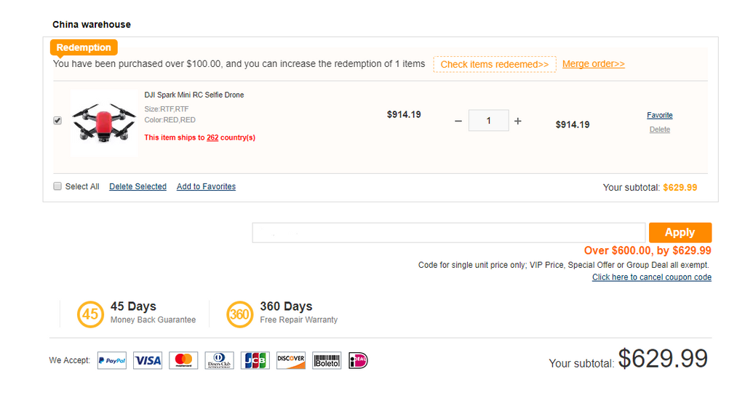
Task: Open the Check items redeemed link
Action: [495, 64]
